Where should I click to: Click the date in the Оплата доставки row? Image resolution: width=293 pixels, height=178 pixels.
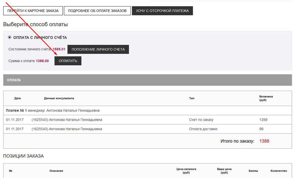(15, 129)
